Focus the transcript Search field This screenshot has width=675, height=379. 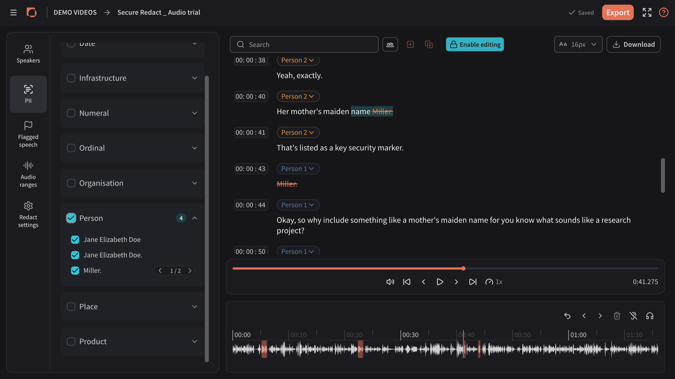click(304, 44)
